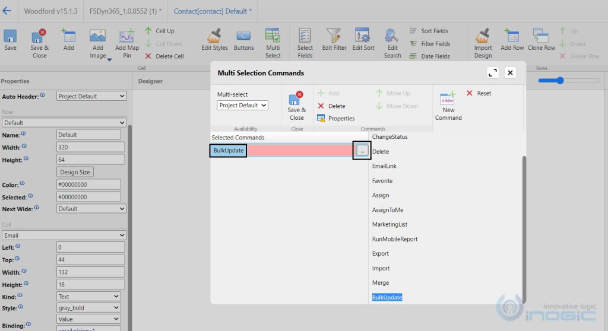Expand the Multi-select Project Default dropdown
The image size is (608, 331).
[242, 106]
